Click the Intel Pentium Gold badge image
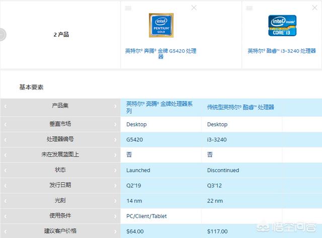This screenshot has width=322, height=238. (161, 25)
